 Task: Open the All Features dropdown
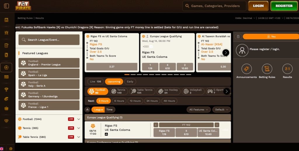[199, 110]
